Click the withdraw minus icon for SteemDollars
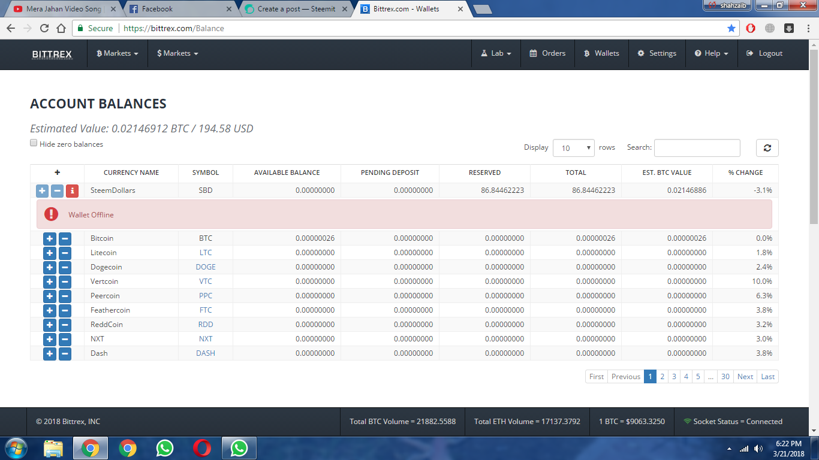Image resolution: width=819 pixels, height=460 pixels. 57,190
